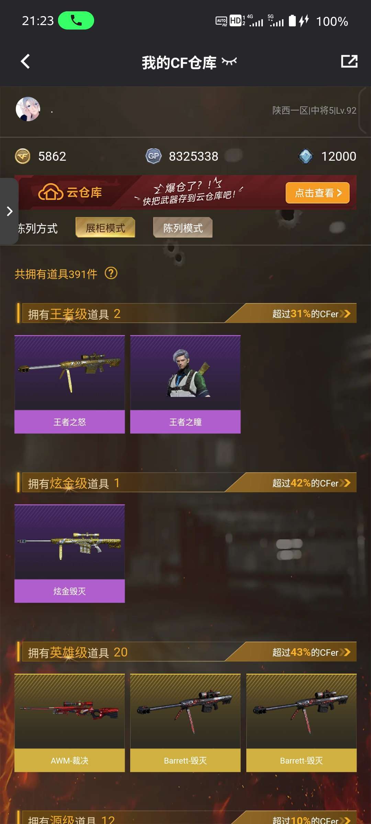Select 展柜模式 display mode
This screenshot has height=824, width=371.
pyautogui.click(x=105, y=228)
